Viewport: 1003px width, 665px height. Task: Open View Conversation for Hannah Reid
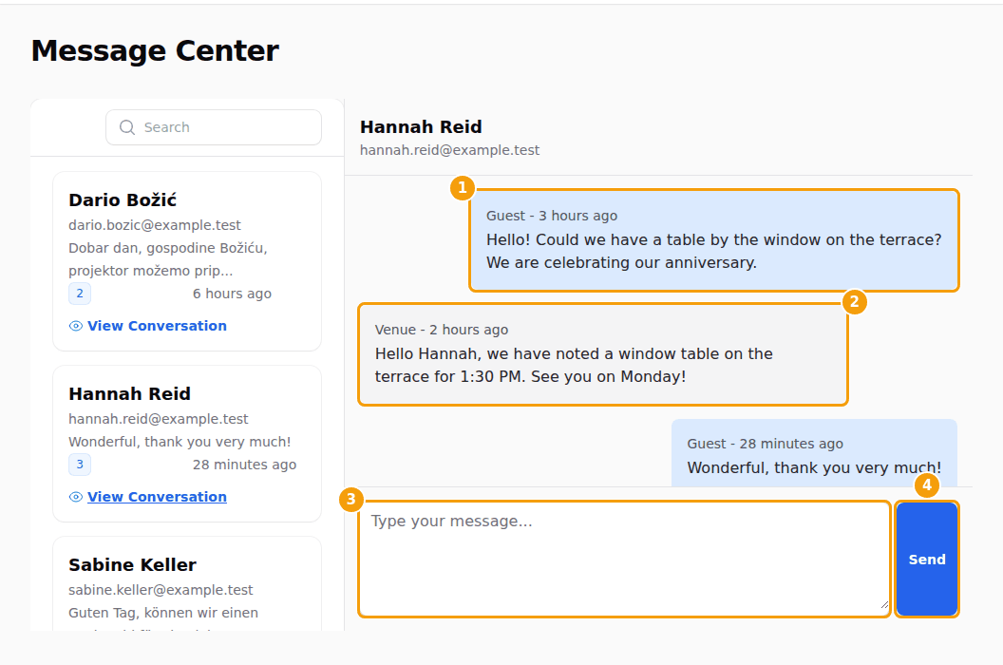click(157, 497)
